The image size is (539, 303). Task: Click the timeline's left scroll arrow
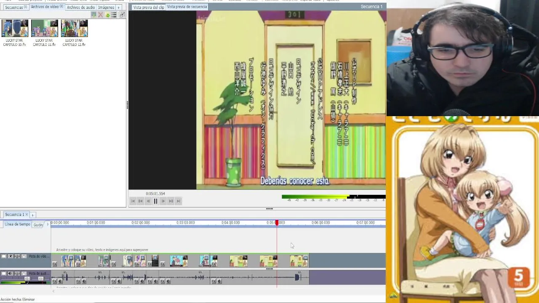click(53, 291)
